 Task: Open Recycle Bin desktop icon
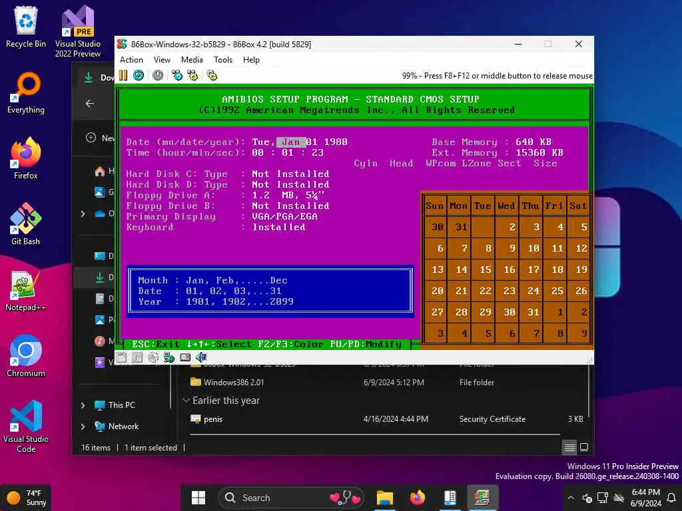click(26, 27)
